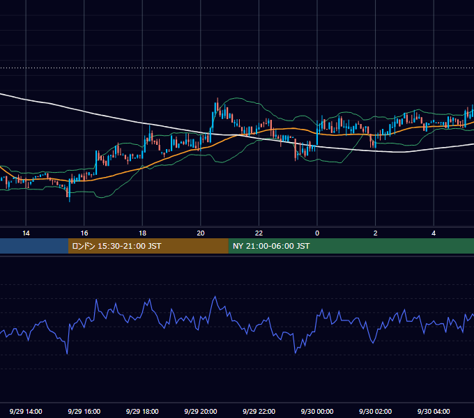Click the 9/30 02:00 timestamp label
This screenshot has width=474, height=418.
point(375,411)
